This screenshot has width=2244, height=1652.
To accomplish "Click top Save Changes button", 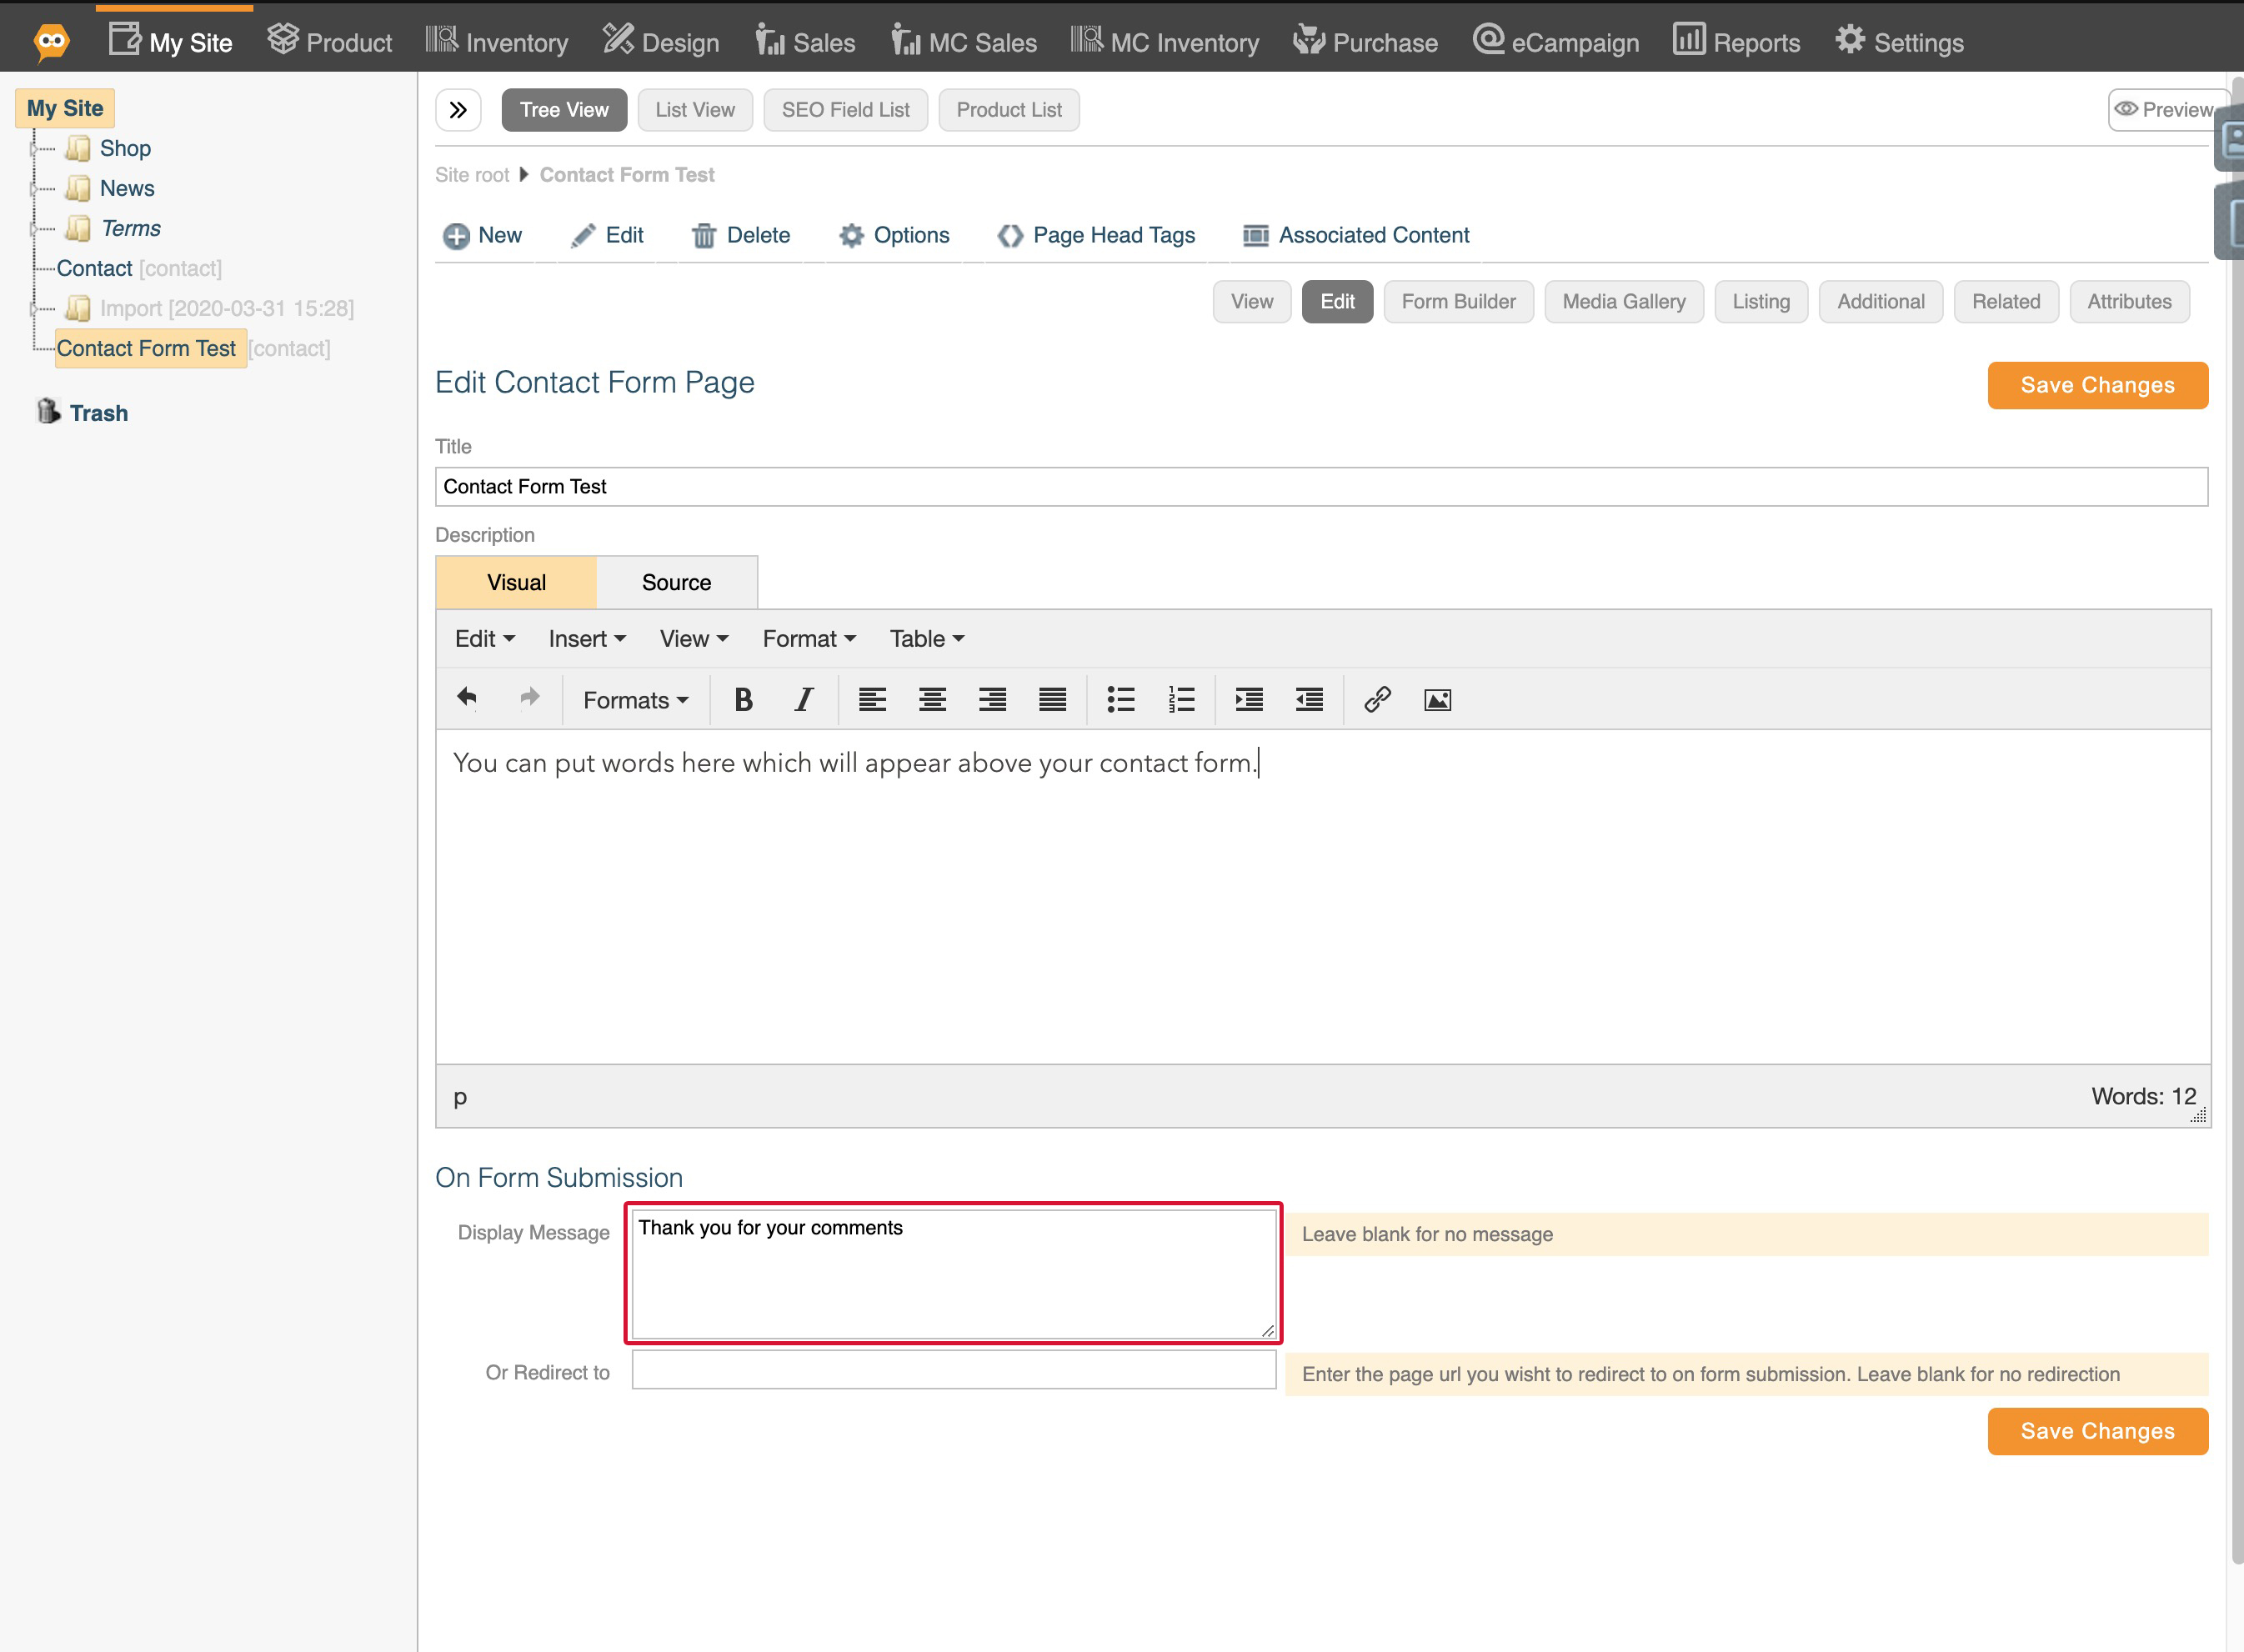I will point(2097,385).
